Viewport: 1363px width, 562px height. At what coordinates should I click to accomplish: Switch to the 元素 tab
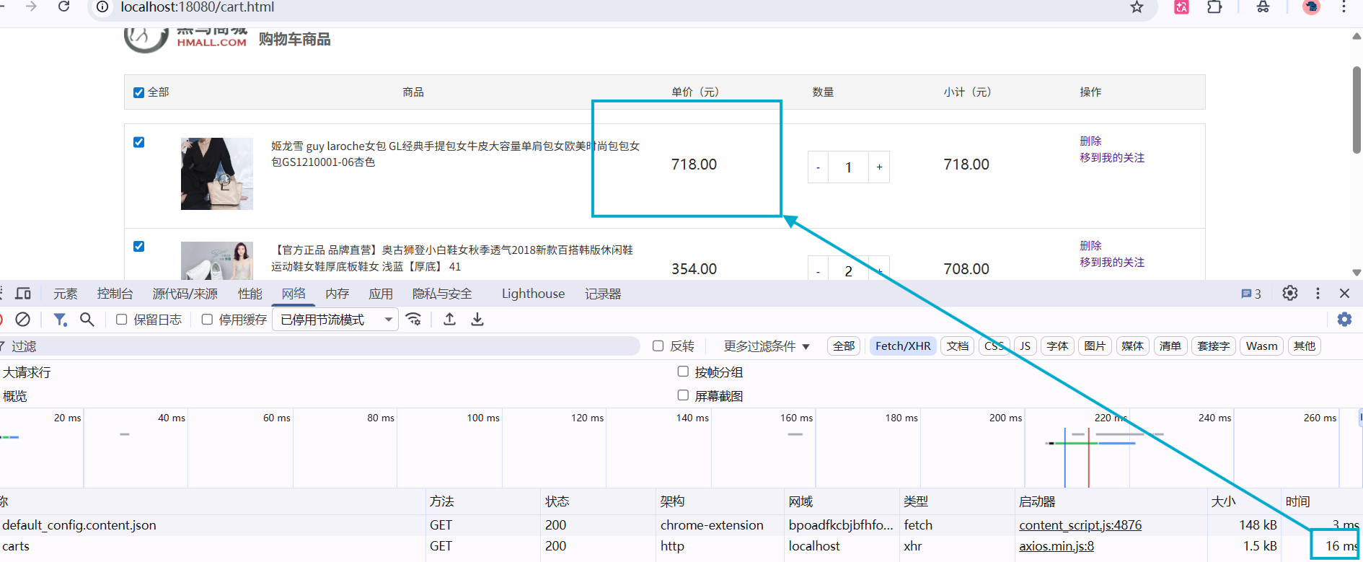[65, 294]
